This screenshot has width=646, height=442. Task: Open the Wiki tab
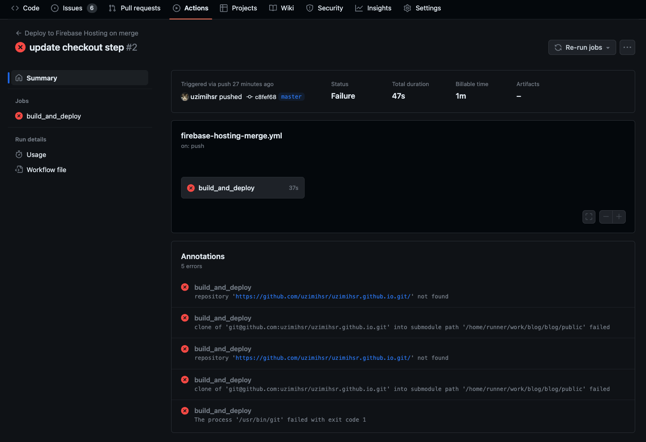point(282,8)
